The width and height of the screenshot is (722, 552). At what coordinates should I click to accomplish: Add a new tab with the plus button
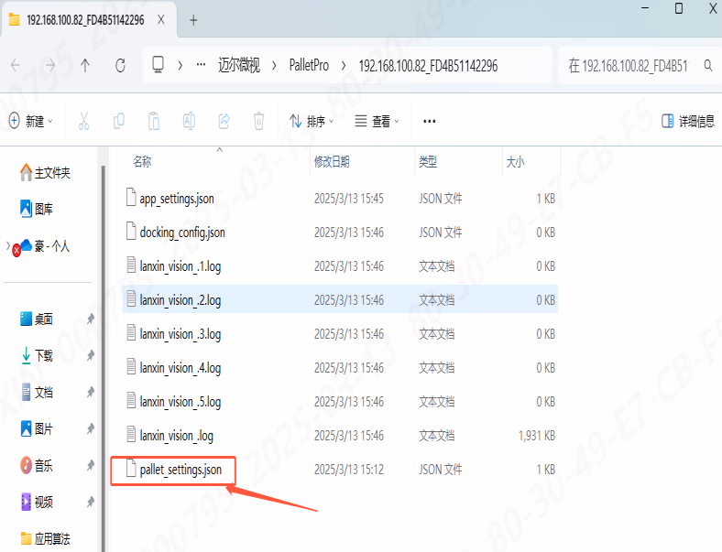click(193, 20)
